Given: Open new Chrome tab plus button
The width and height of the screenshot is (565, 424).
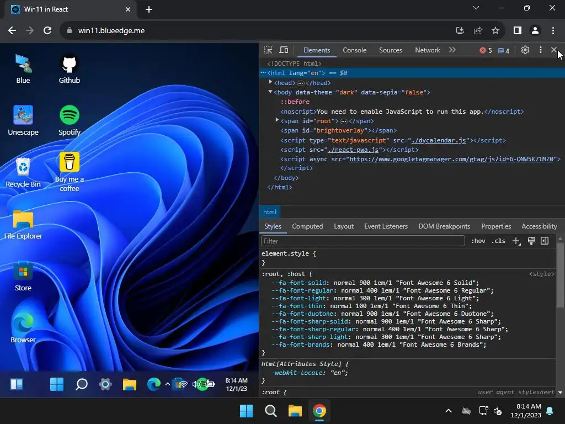Looking at the screenshot, I should pos(149,9).
